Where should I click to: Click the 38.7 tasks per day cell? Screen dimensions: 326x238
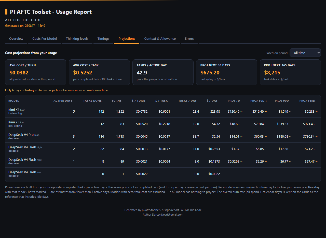(196, 136)
